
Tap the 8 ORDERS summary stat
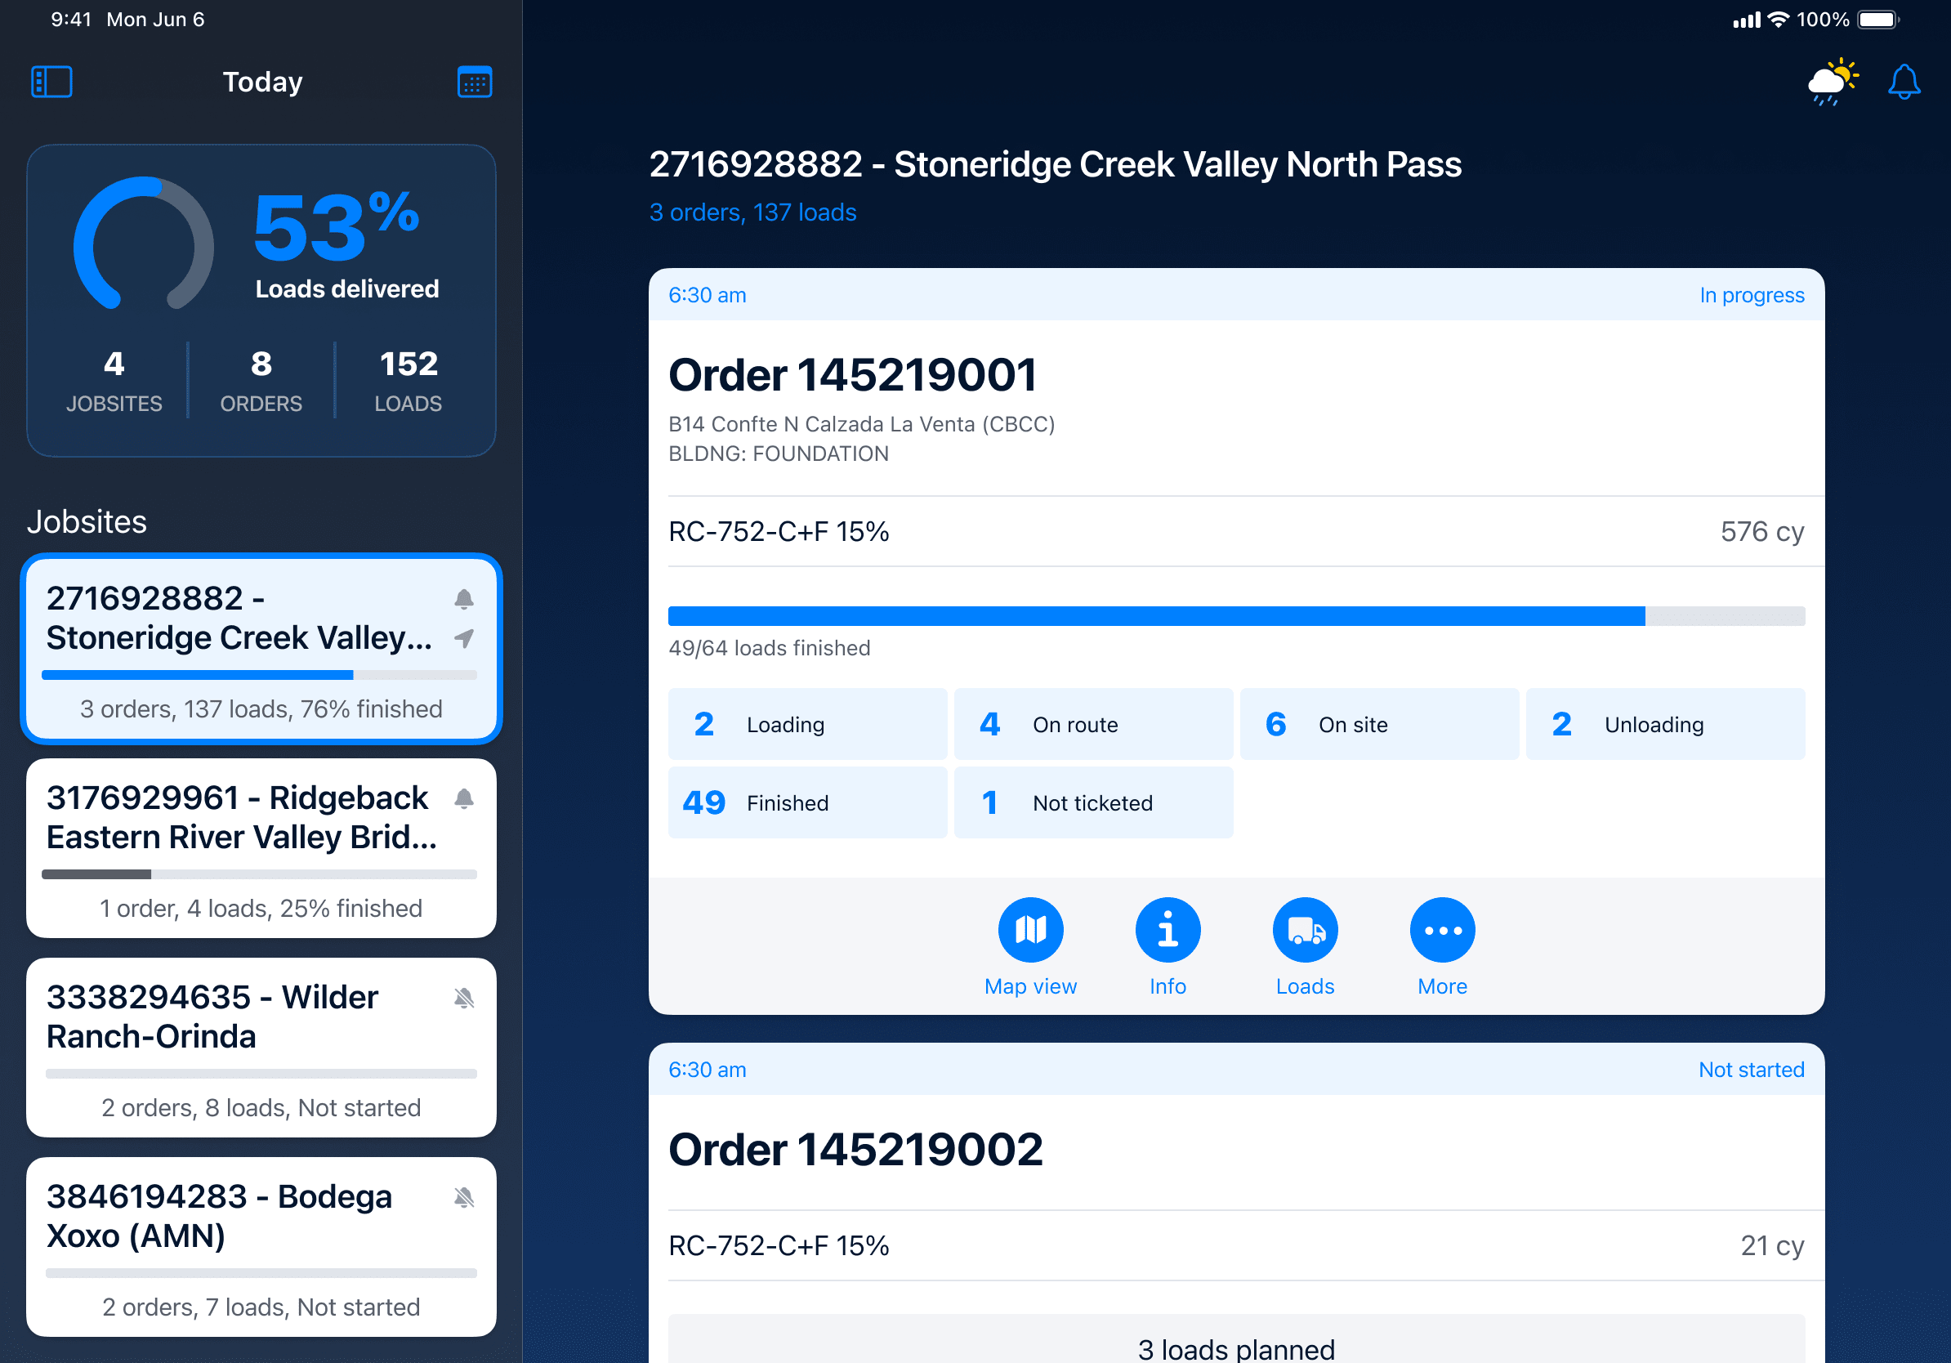pos(261,381)
